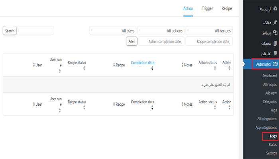This screenshot has height=159, width=279.
Task: Click the Pages icon in sidebar
Action: 275,43
